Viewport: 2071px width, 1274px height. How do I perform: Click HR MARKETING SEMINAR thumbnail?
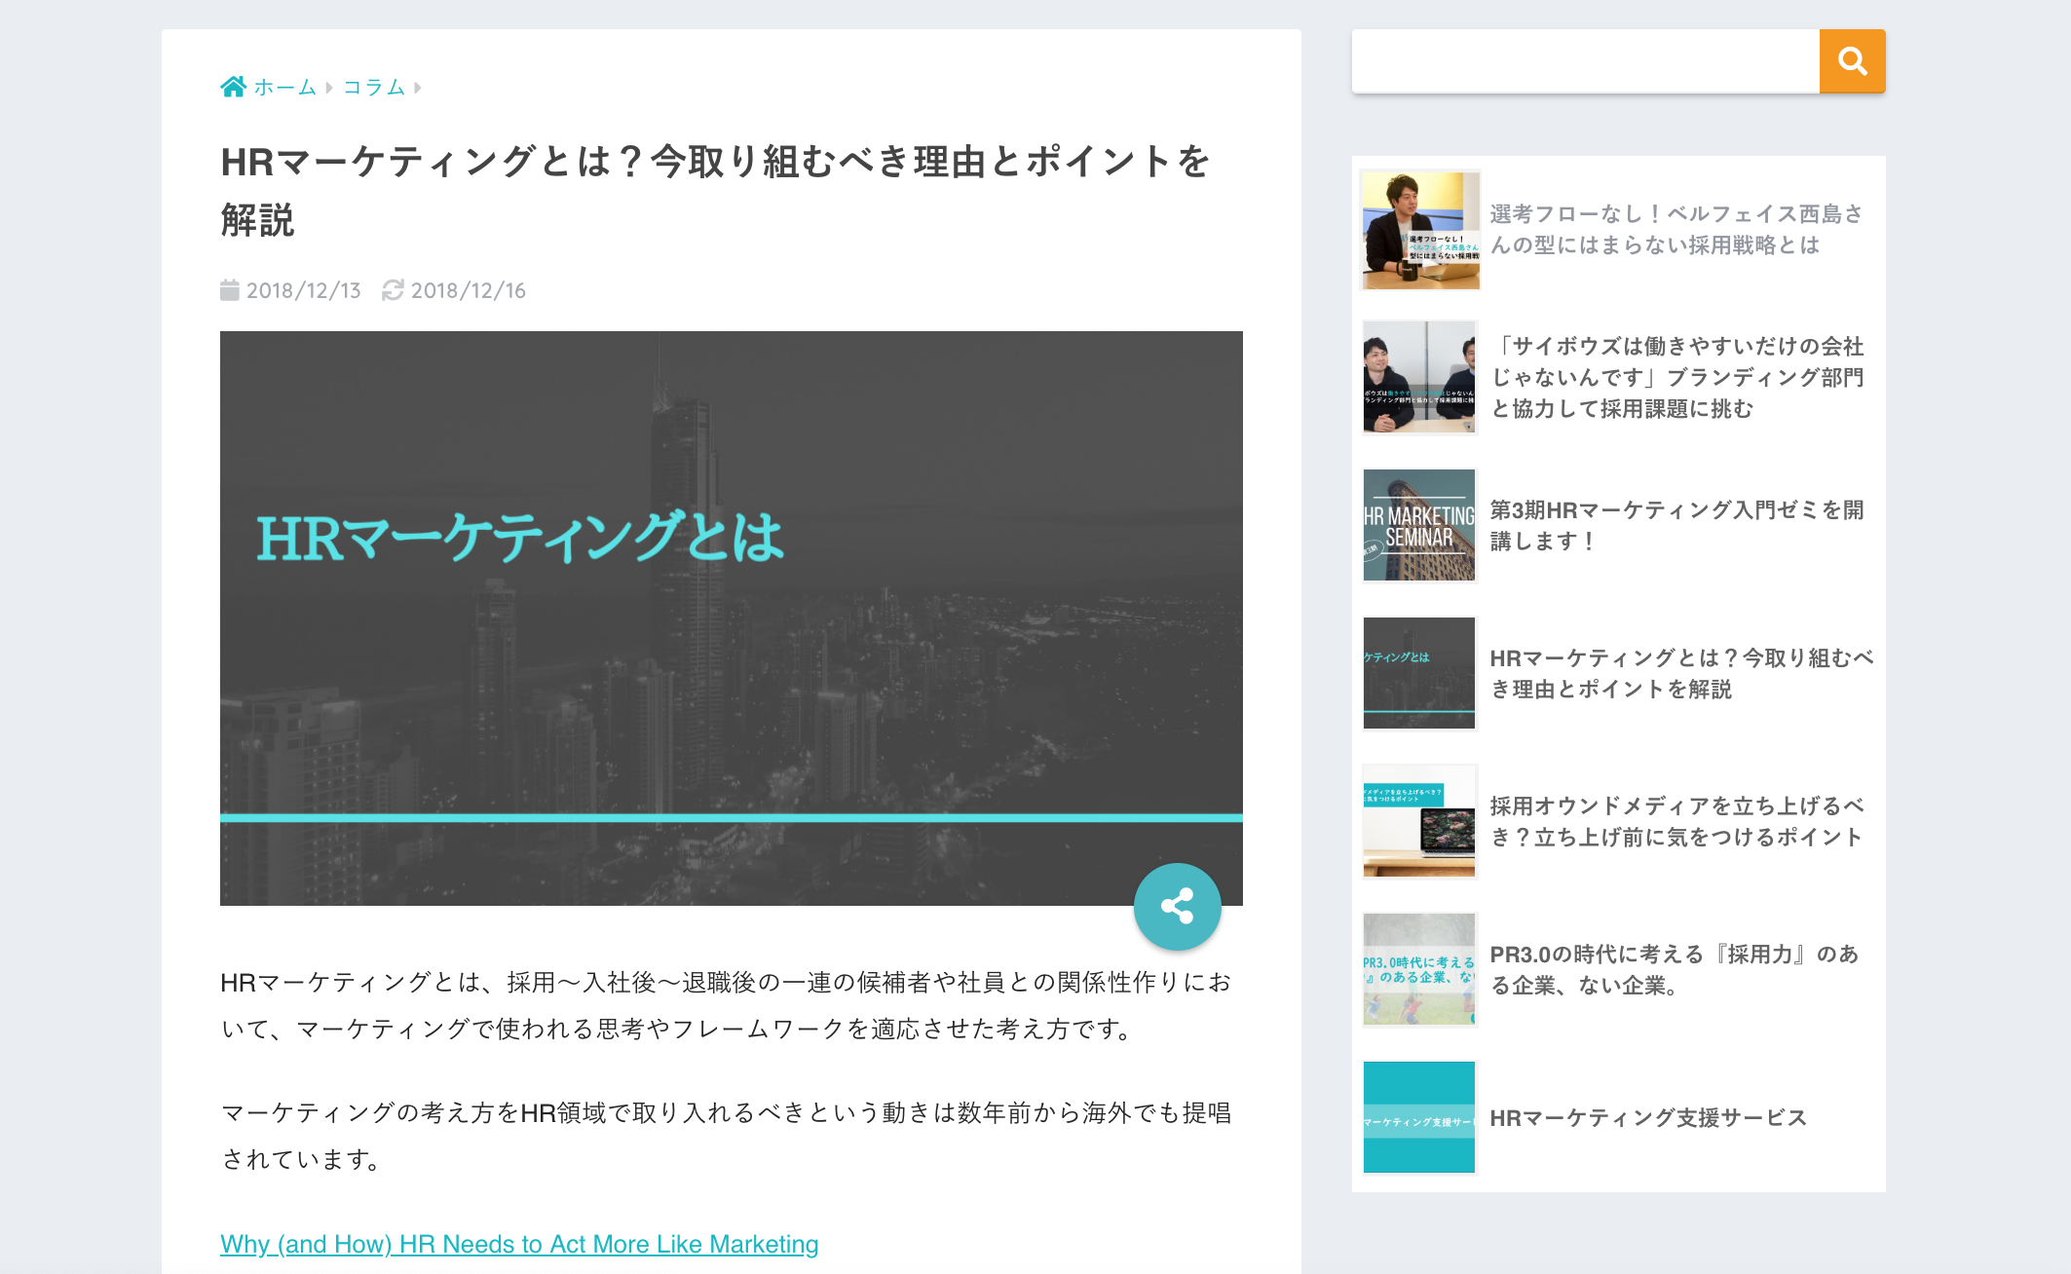point(1419,525)
